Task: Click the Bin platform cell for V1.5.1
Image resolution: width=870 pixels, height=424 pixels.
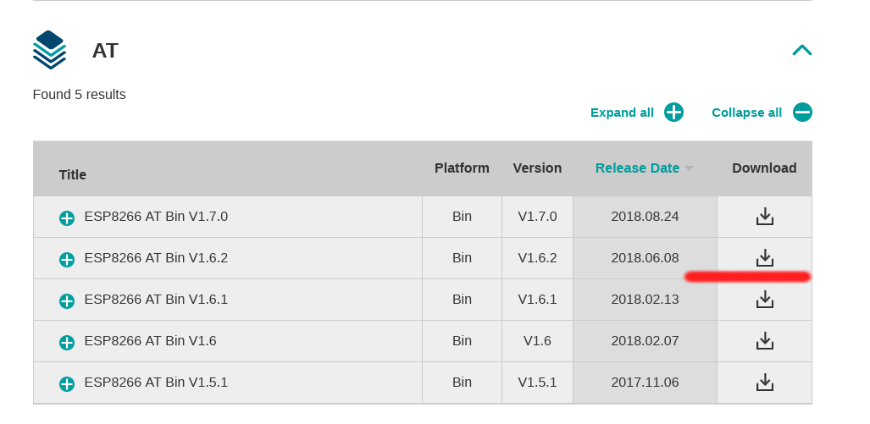Action: (x=462, y=383)
